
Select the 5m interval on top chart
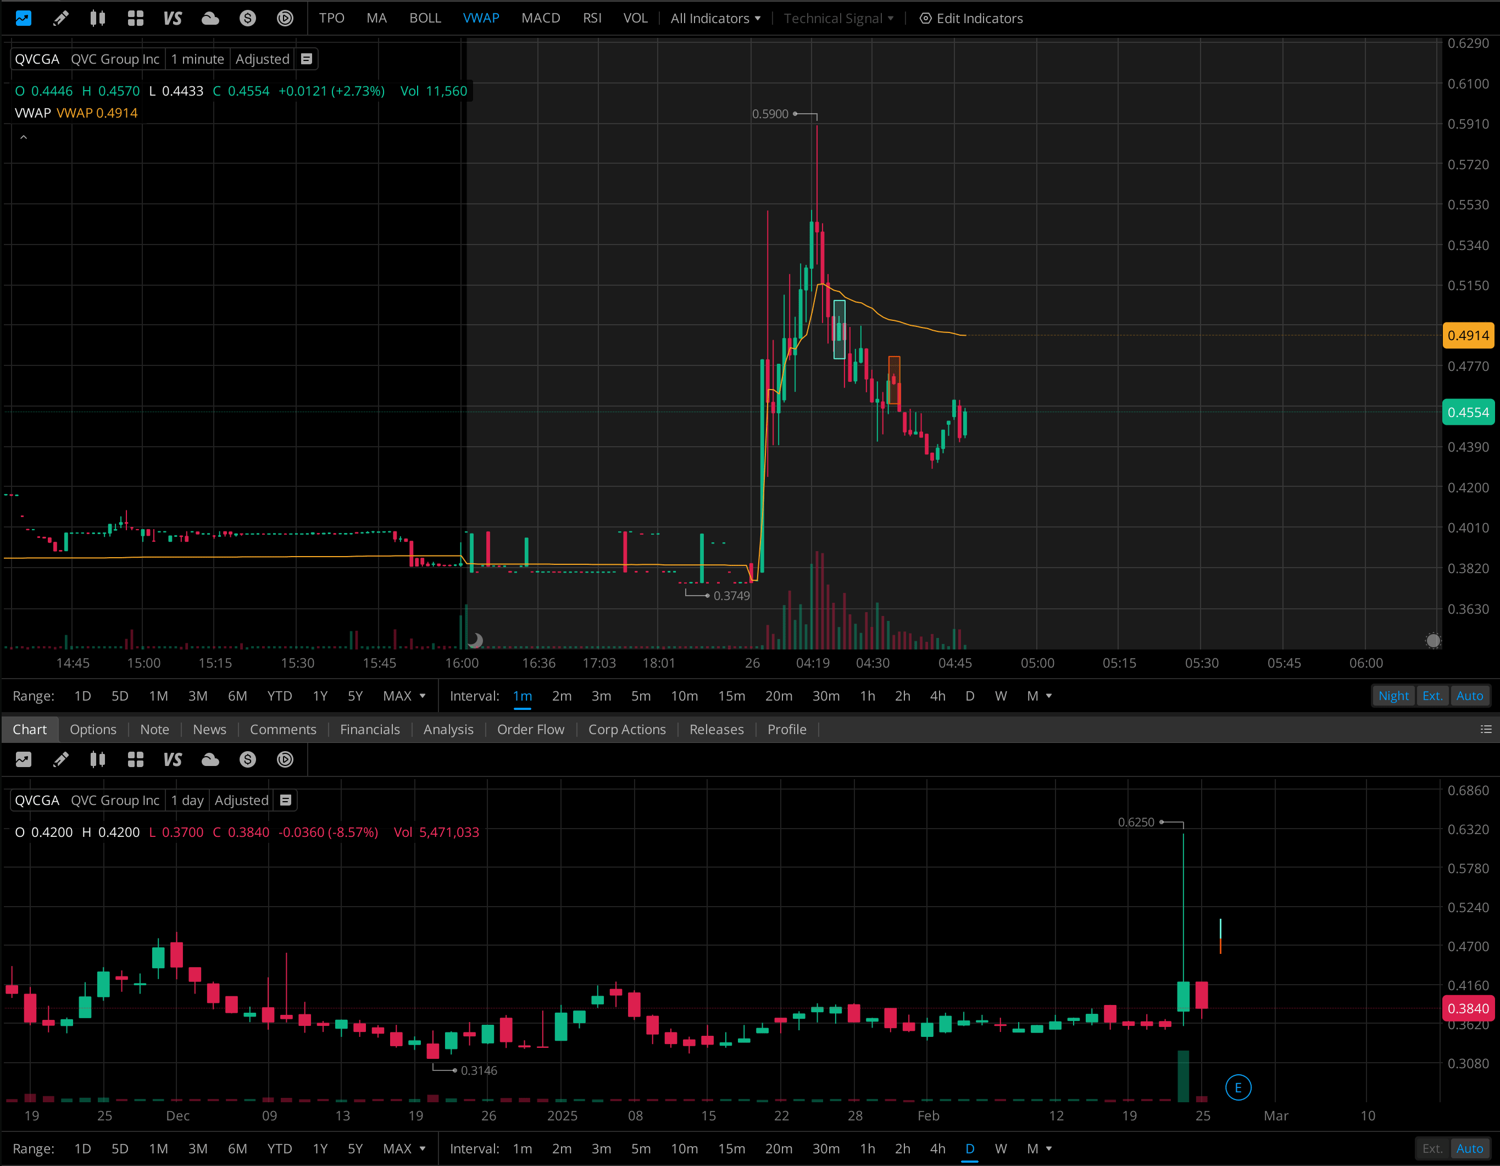click(640, 696)
